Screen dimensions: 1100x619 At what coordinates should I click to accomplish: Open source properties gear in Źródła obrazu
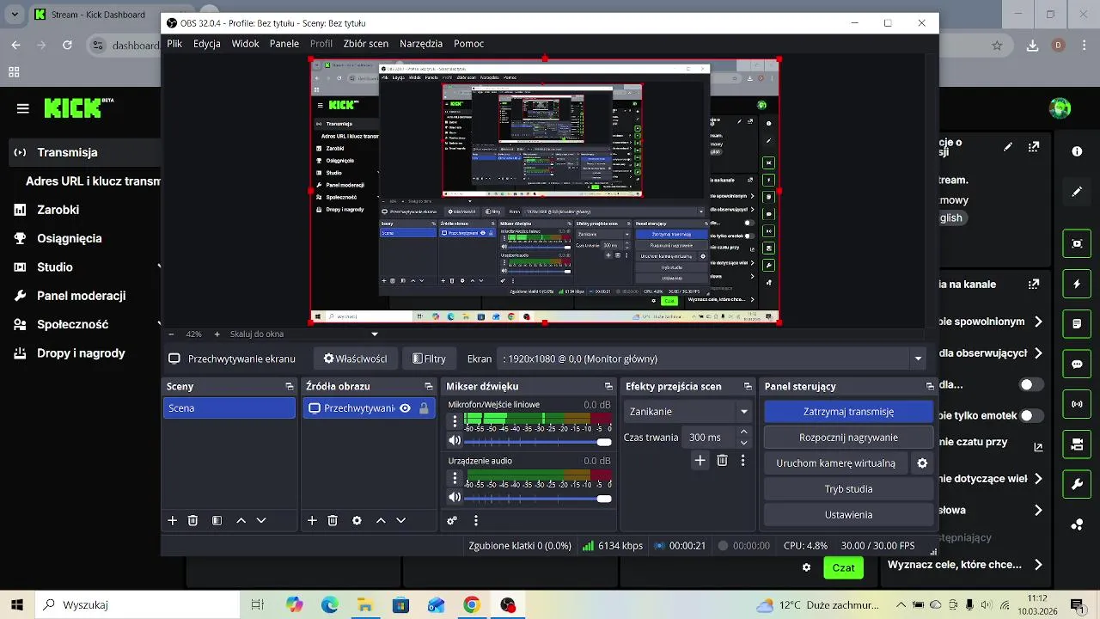(357, 520)
